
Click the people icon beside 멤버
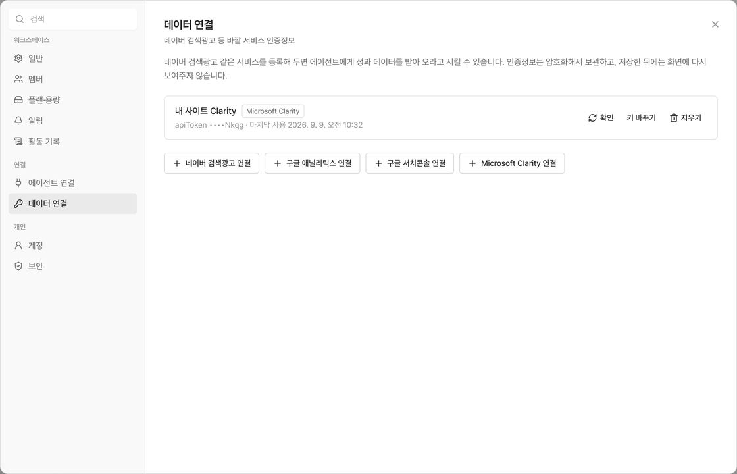tap(18, 79)
